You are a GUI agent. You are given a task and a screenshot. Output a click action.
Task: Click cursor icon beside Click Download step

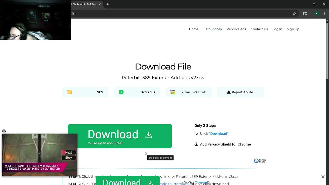point(196,133)
